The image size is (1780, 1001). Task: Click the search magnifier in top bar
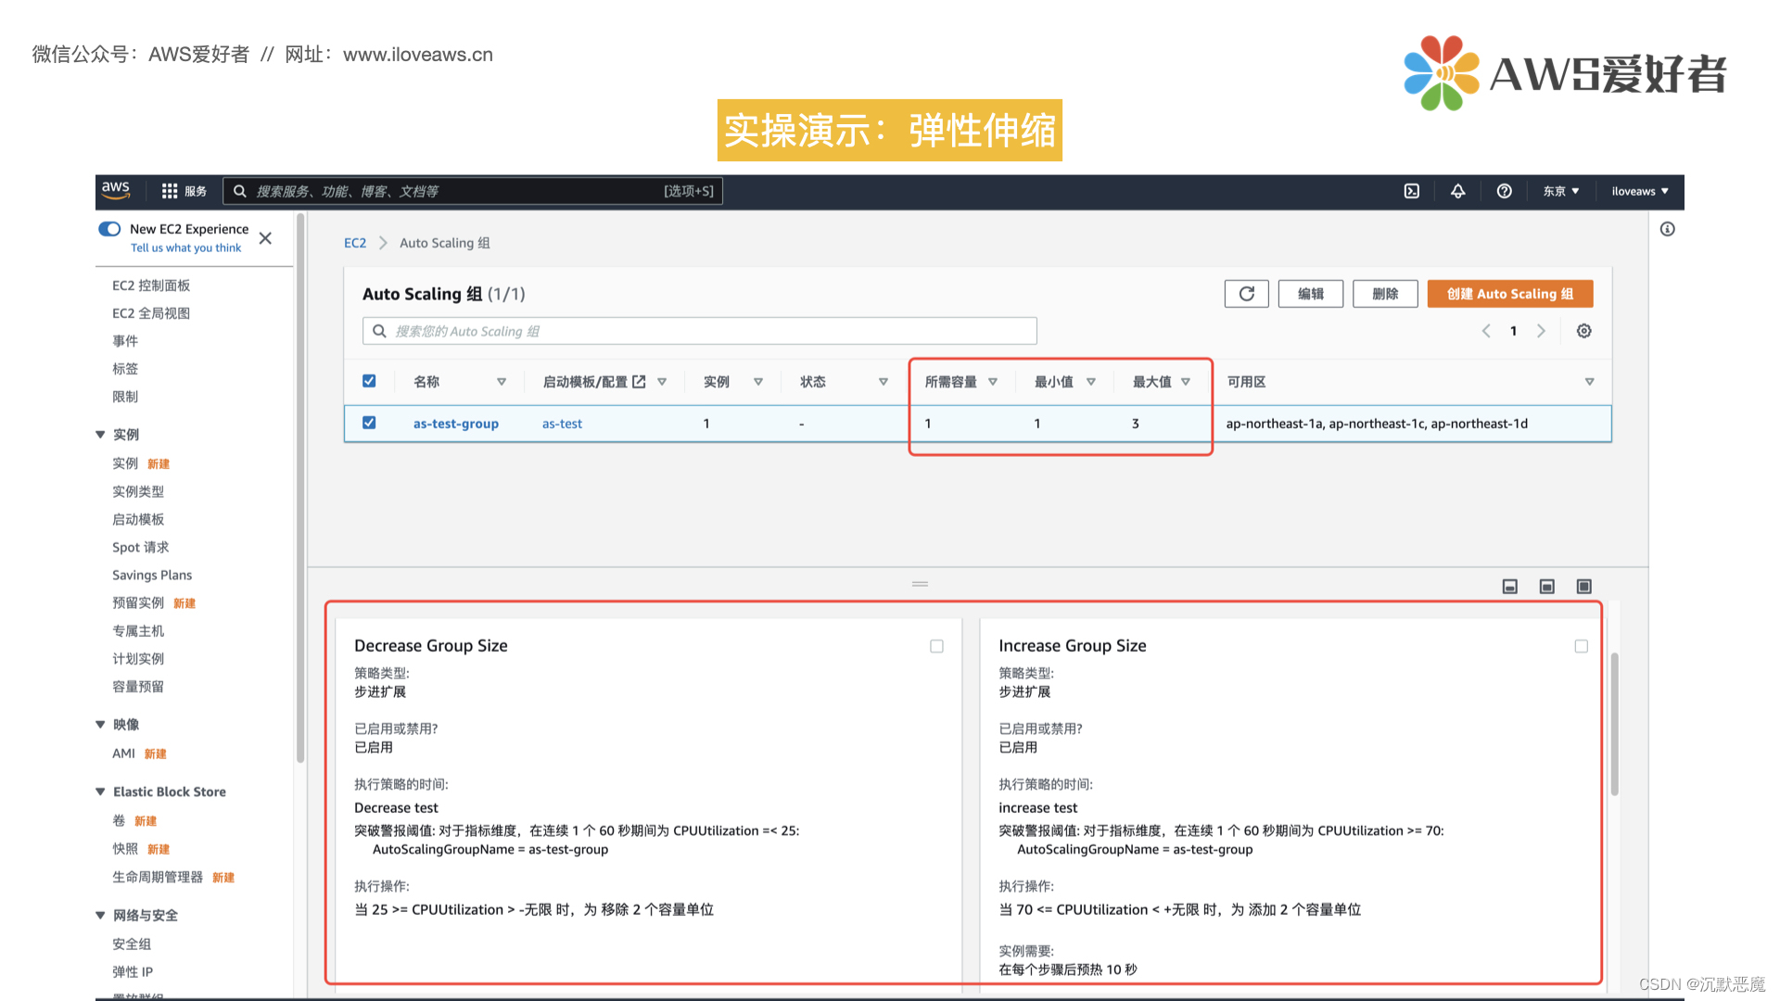coord(239,191)
